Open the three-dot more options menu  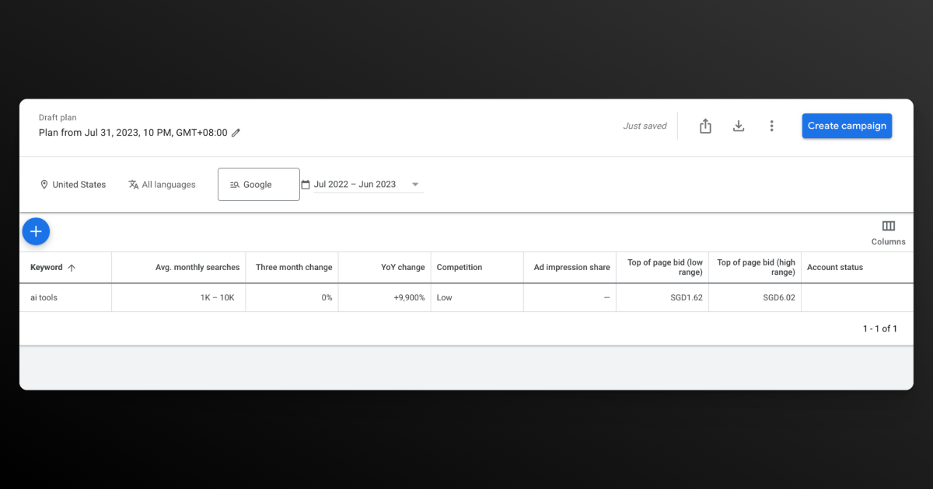[x=771, y=126]
